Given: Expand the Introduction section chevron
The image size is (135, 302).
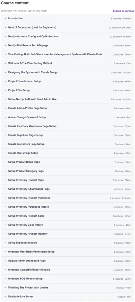Looking at the screenshot, I should (x=5, y=19).
